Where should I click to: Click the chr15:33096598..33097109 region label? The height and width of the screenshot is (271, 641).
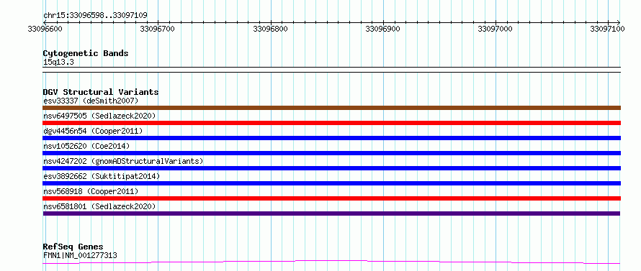[x=95, y=15]
